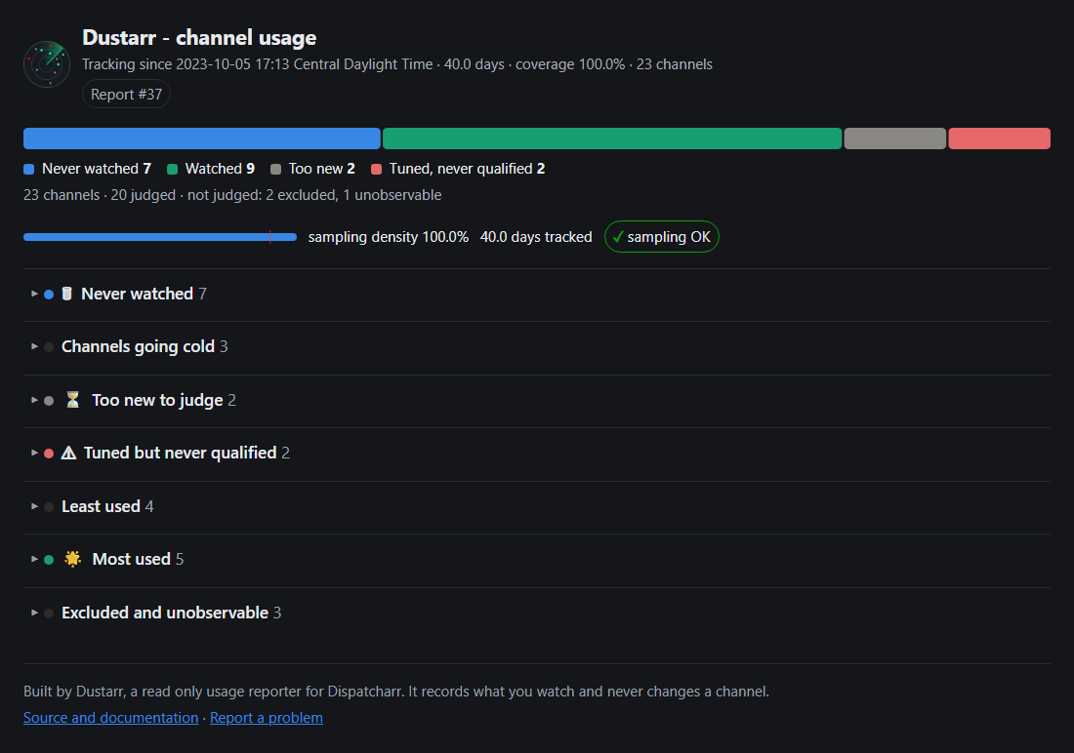Click the green checkmark in sampling OK badge

click(x=618, y=237)
